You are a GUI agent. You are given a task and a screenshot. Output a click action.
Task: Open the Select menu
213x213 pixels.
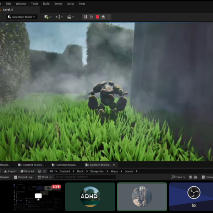point(58,4)
